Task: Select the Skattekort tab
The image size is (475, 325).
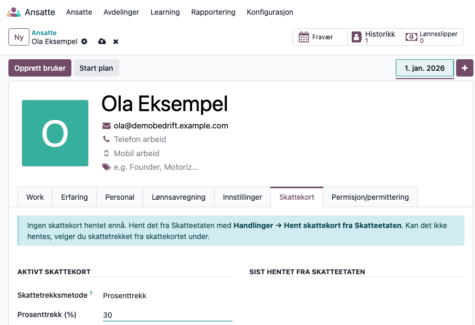Action: pos(297,197)
